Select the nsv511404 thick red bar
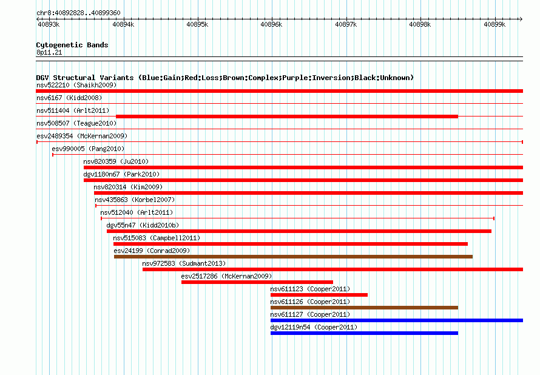540x375 pixels. pos(287,117)
